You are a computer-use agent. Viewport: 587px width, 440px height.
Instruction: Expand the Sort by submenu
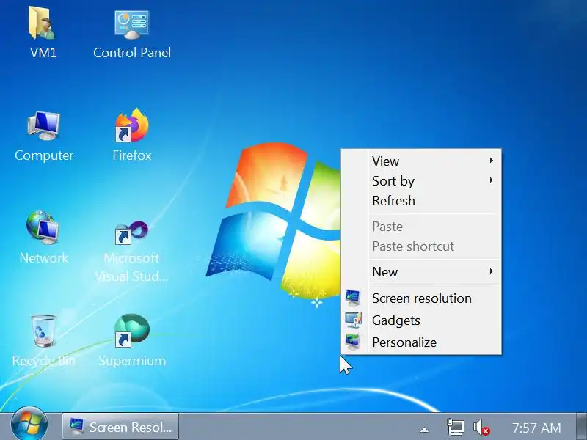[x=420, y=180]
